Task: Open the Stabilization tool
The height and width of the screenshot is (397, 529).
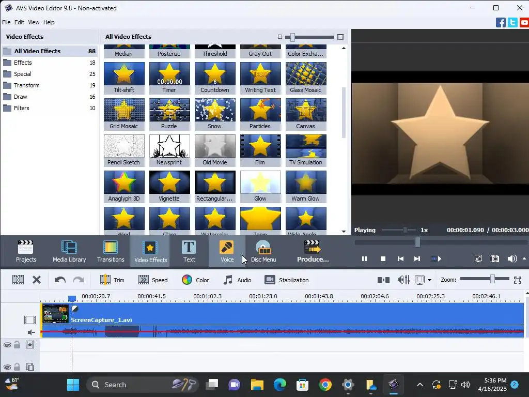Action: (x=286, y=280)
